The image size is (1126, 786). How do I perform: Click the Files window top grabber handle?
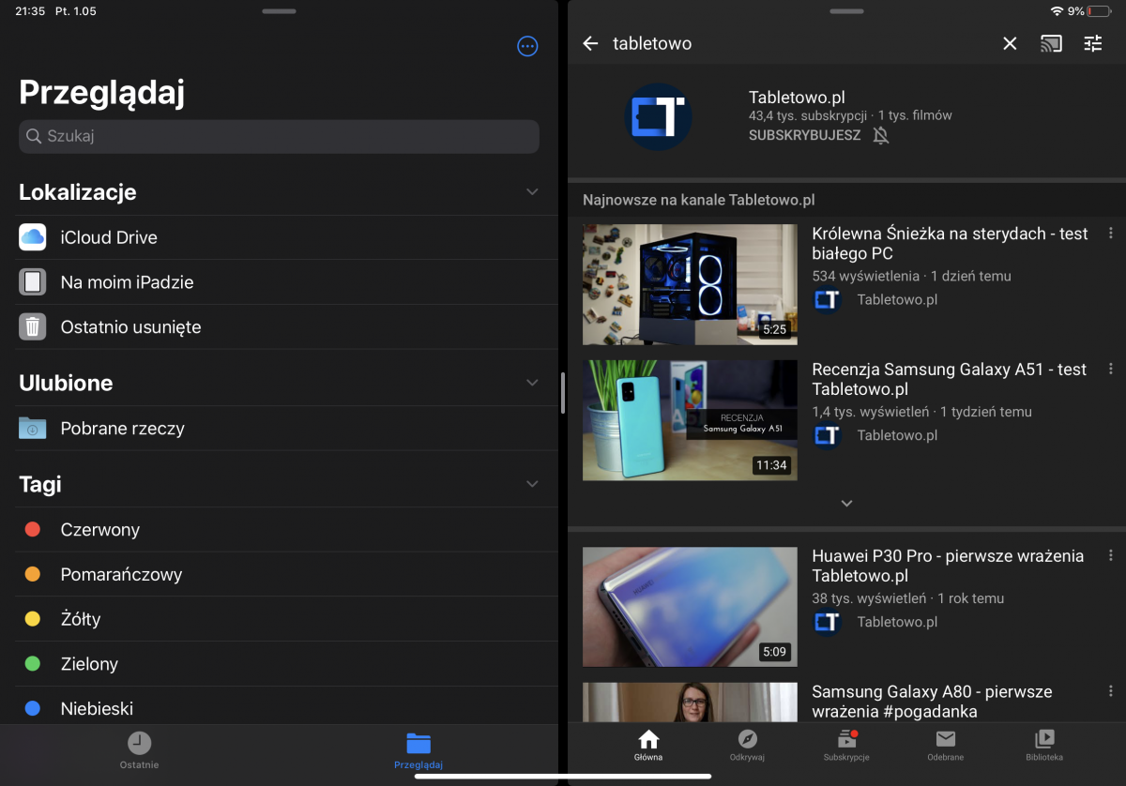pos(279,11)
